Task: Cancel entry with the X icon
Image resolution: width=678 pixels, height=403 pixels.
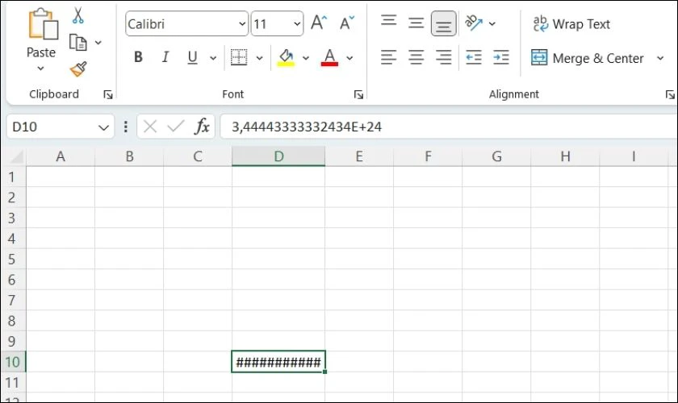Action: [x=150, y=127]
